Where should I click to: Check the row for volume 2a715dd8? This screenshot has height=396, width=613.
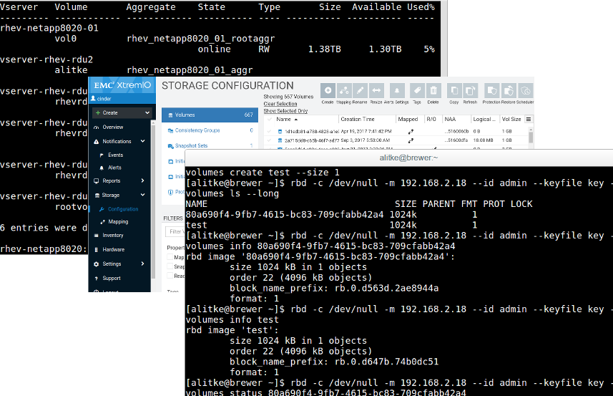click(270, 140)
